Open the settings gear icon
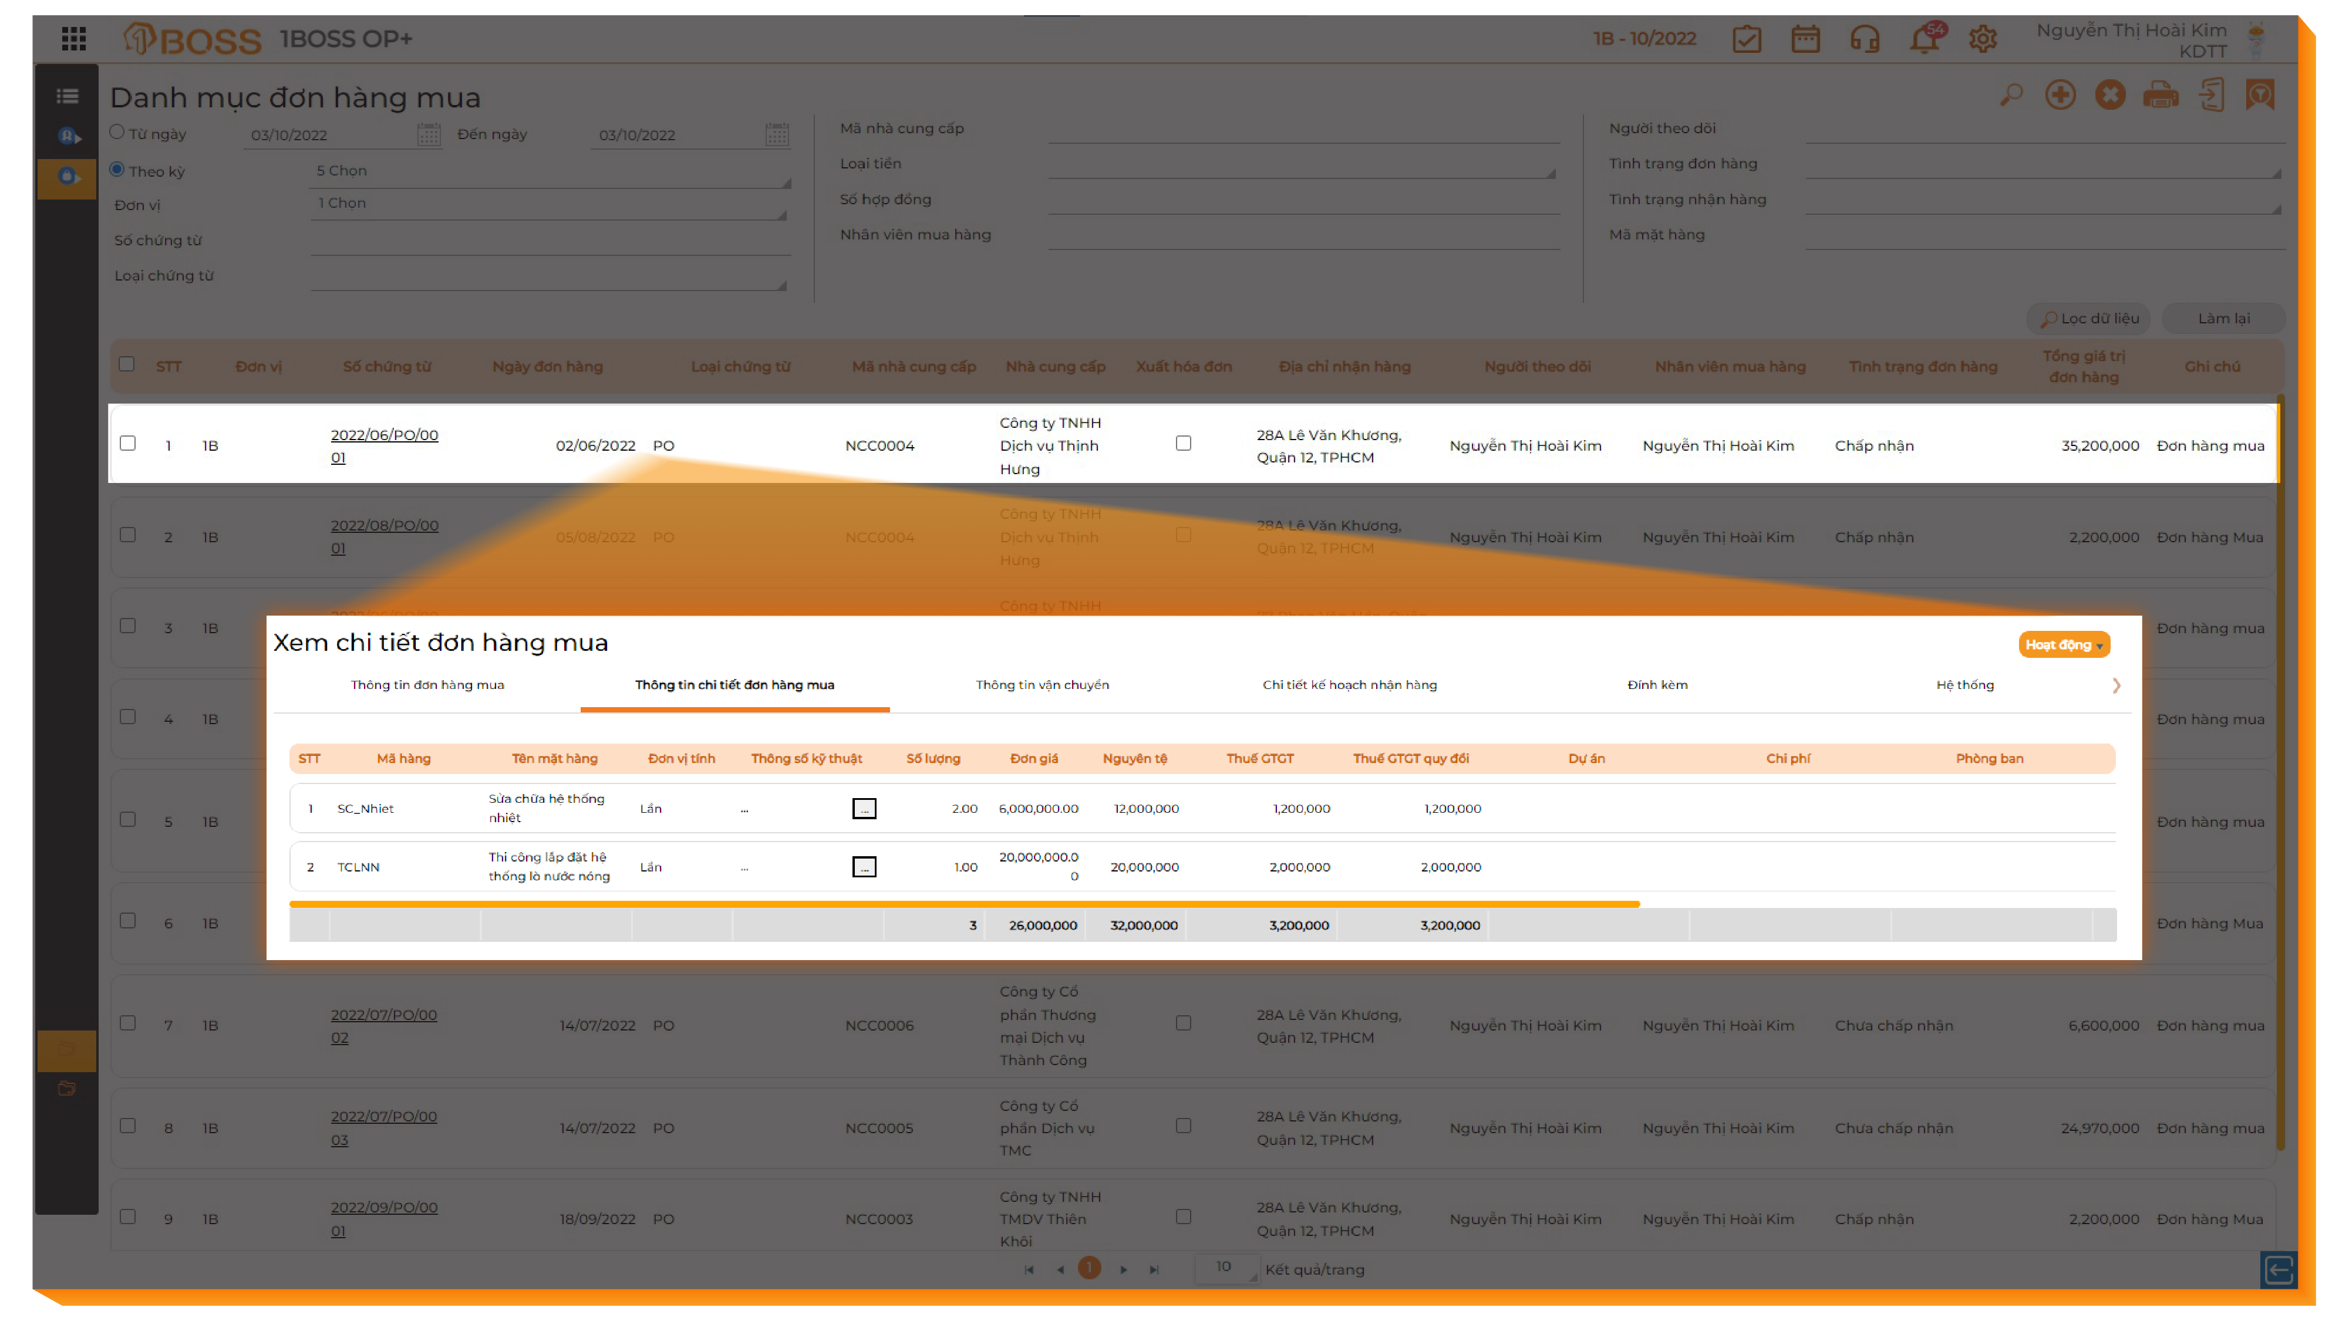The height and width of the screenshot is (1321, 2349). (x=1983, y=39)
